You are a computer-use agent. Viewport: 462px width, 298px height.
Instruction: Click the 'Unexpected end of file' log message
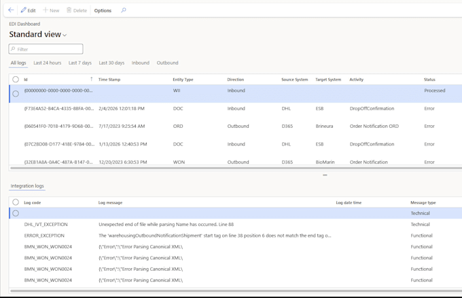(166, 225)
